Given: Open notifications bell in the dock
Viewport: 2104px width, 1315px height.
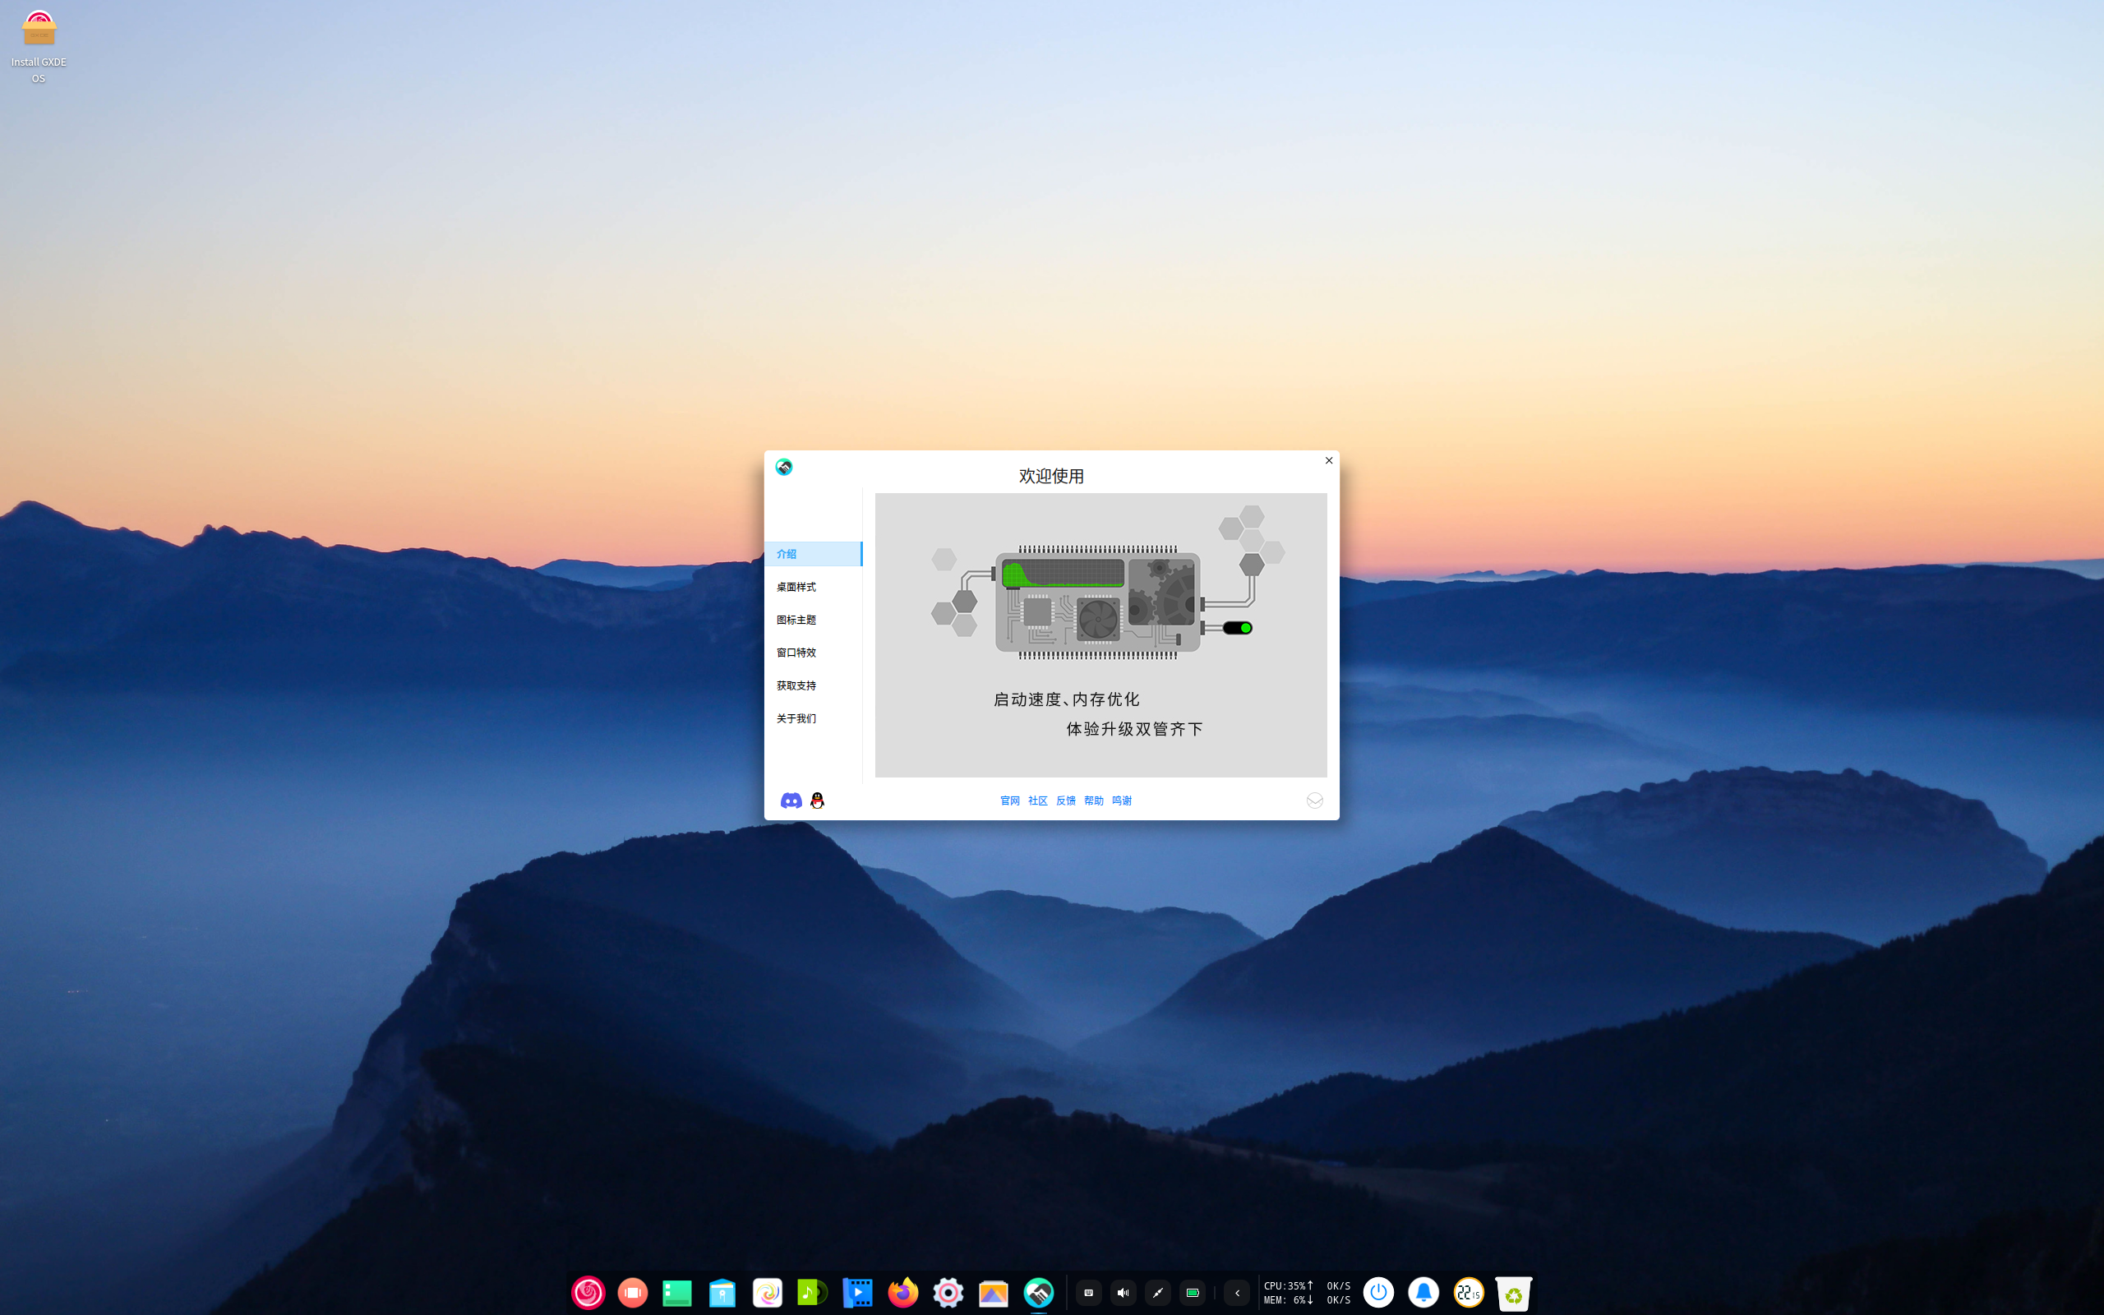Looking at the screenshot, I should tap(1423, 1292).
